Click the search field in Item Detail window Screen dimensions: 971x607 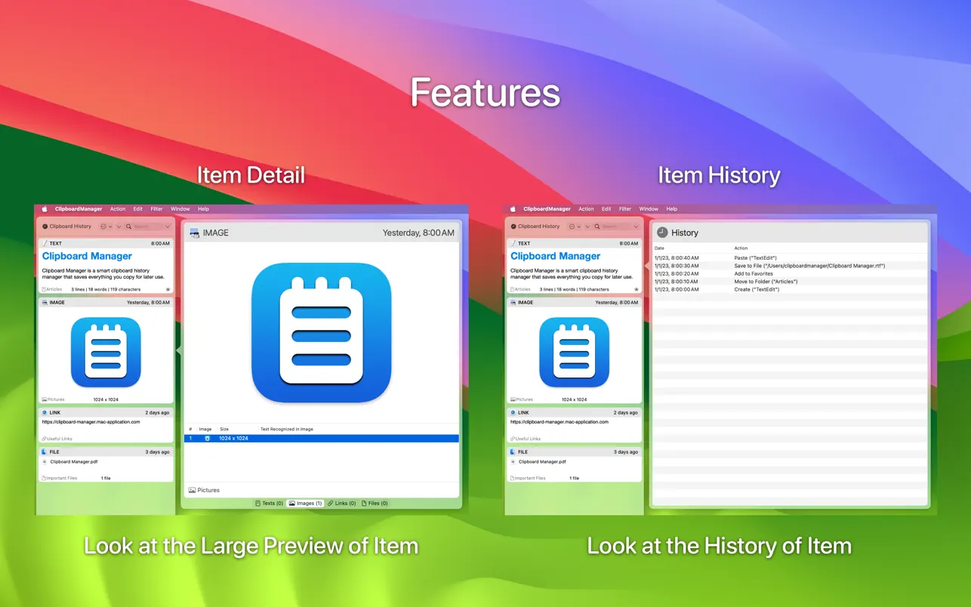[x=149, y=226]
